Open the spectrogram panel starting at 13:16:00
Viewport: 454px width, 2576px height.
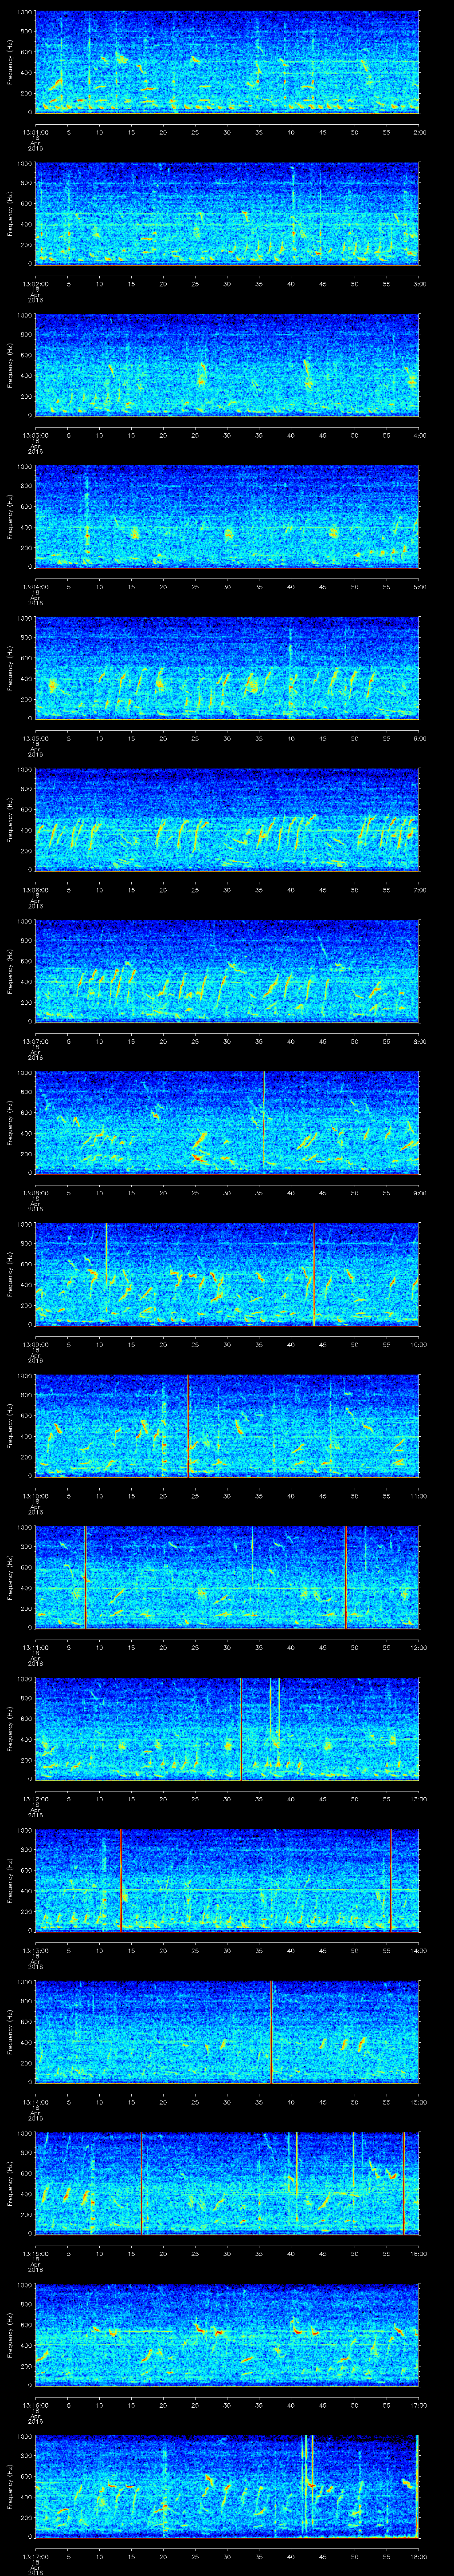pyautogui.click(x=227, y=2334)
